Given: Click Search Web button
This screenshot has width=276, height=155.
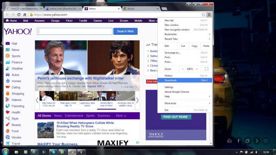Looking at the screenshot, I should tap(125, 31).
